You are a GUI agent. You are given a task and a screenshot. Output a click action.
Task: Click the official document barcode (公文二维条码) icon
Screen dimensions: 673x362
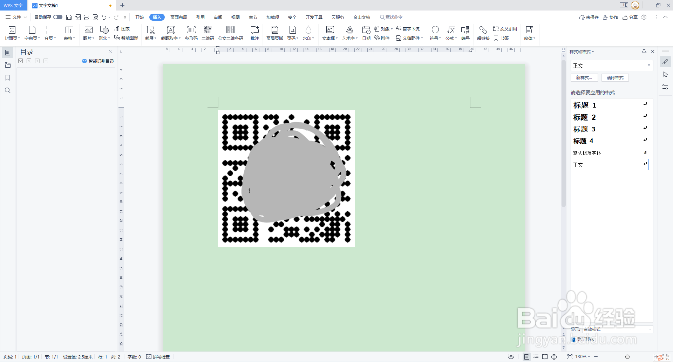pyautogui.click(x=231, y=30)
